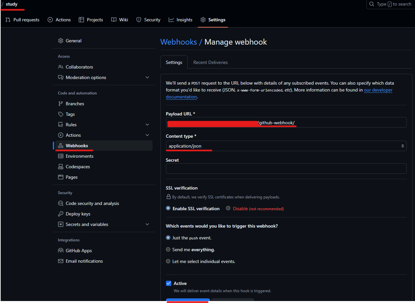Switch to Recent Deliveries tab

click(211, 62)
